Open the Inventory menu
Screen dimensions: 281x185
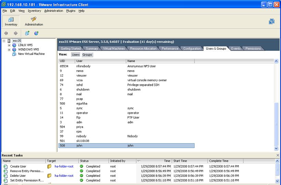tap(34, 11)
